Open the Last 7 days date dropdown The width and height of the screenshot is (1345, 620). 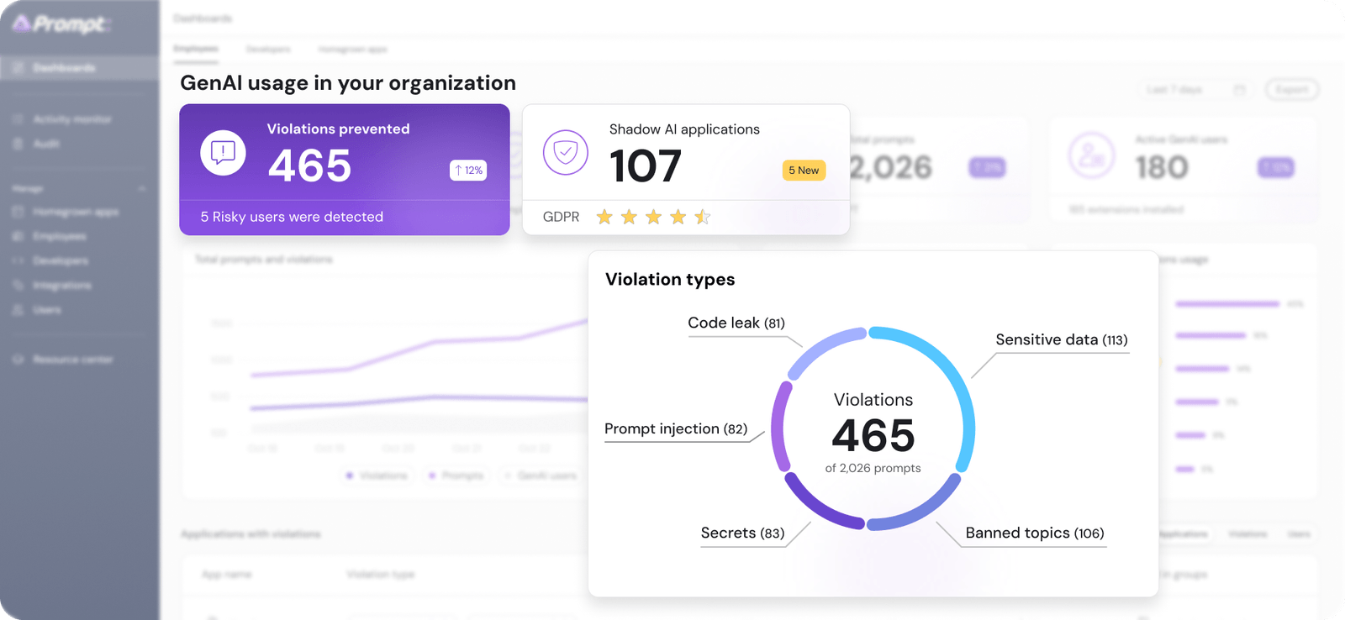pos(1195,90)
